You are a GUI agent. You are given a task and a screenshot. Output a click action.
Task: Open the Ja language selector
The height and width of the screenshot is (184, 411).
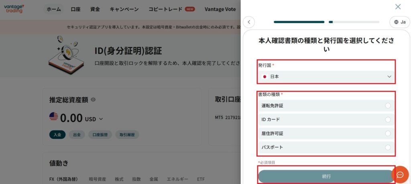pos(400,22)
